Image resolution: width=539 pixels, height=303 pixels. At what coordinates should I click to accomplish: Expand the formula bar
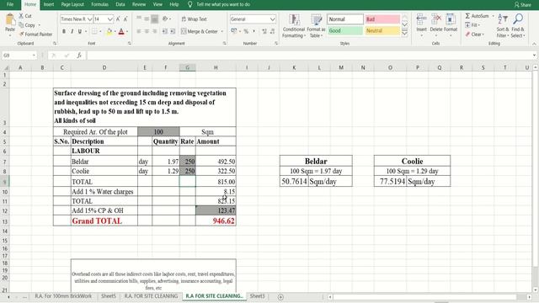[x=534, y=56]
